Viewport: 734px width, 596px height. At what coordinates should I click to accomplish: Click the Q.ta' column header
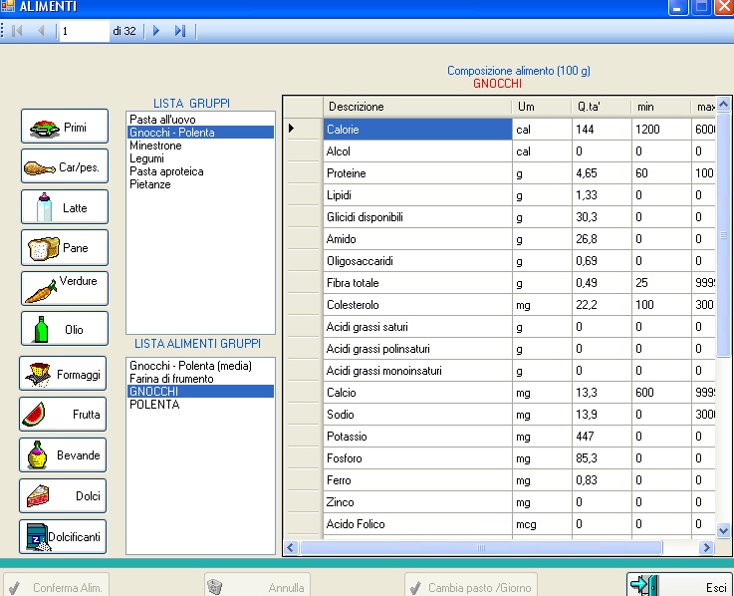click(602, 107)
